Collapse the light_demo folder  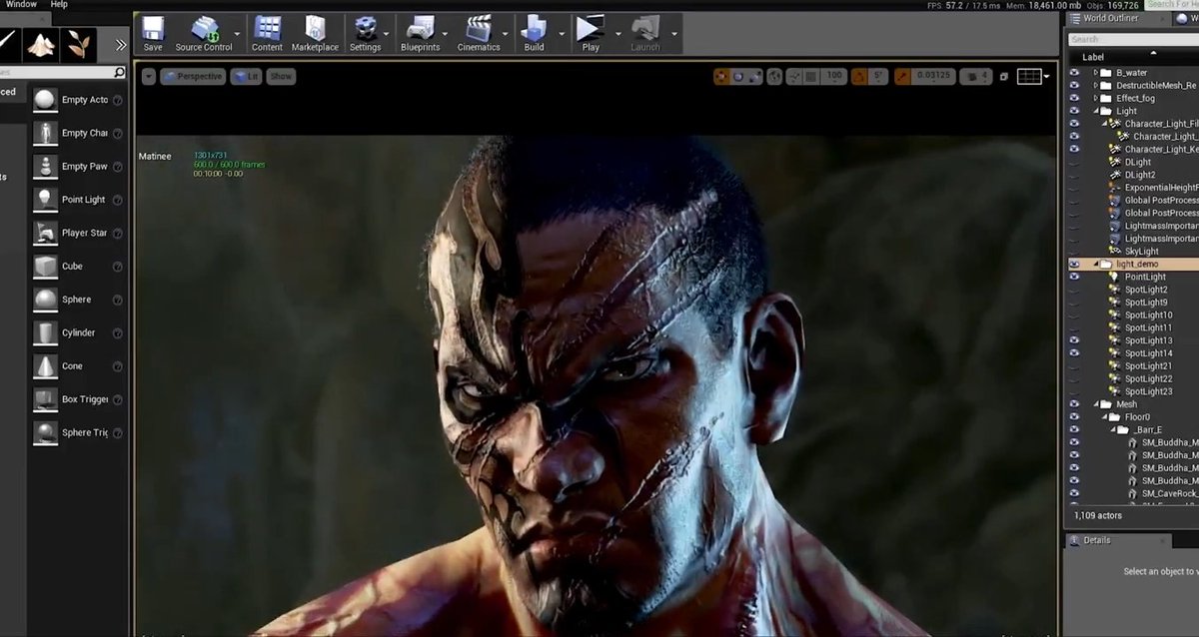(x=1095, y=264)
